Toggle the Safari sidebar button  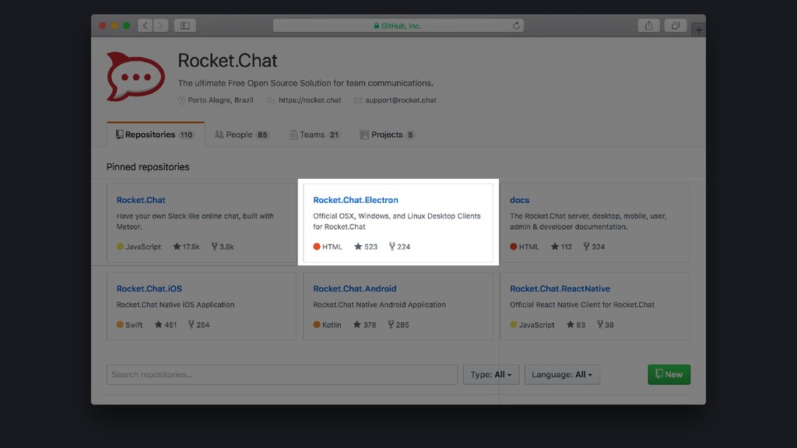tap(185, 26)
